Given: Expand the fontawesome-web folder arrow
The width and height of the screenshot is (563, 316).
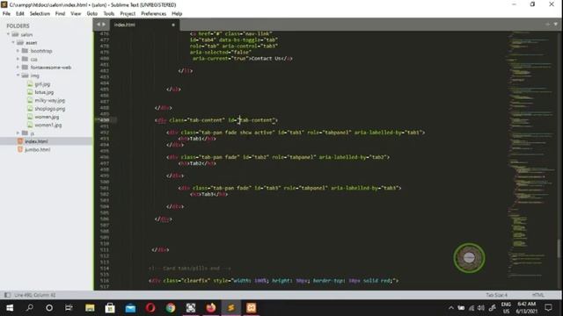Looking at the screenshot, I should (18, 68).
